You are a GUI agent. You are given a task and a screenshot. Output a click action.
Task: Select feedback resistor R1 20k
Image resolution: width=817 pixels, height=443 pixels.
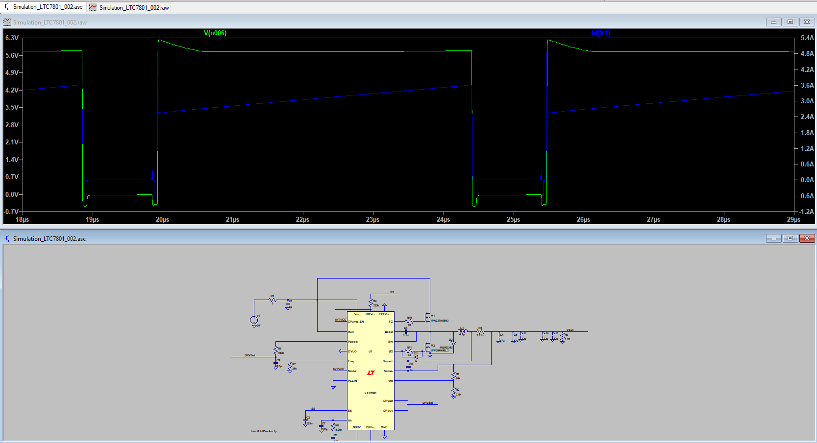click(454, 374)
